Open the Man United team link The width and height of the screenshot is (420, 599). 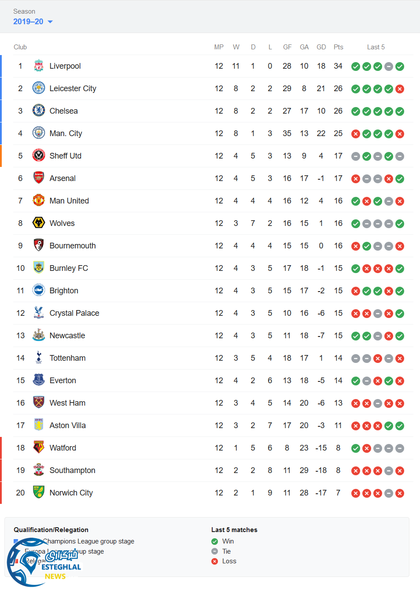point(69,201)
